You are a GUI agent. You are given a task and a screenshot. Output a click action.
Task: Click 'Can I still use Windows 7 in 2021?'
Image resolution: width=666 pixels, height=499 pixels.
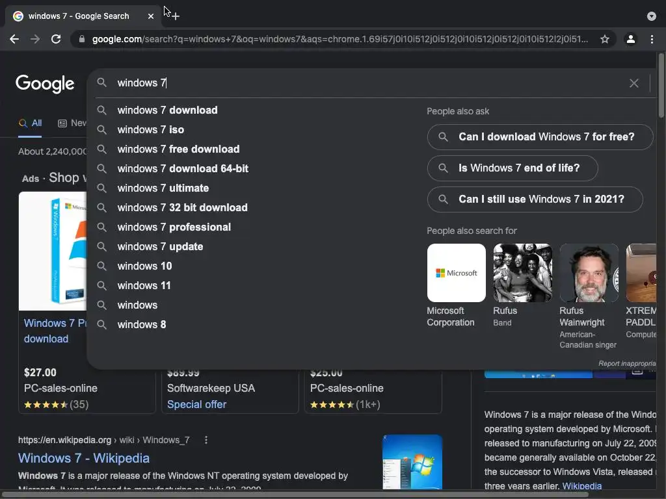[x=535, y=199]
